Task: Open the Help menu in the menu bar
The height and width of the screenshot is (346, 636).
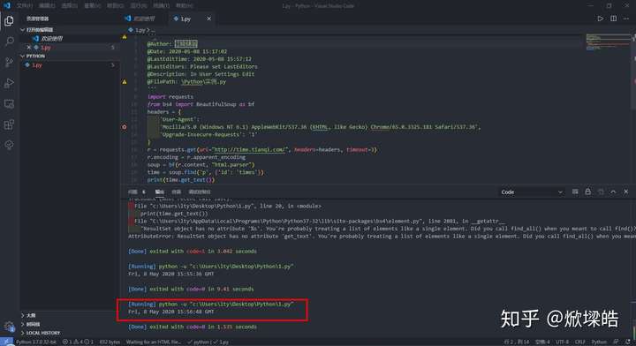Action: tap(185, 5)
